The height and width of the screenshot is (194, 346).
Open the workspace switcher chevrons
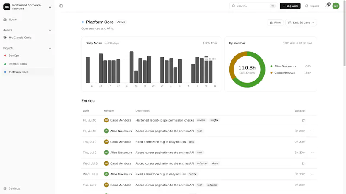(50, 7)
